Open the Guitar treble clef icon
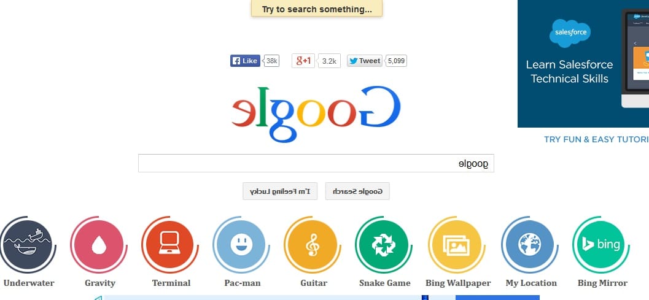The image size is (649, 300). pos(313,245)
